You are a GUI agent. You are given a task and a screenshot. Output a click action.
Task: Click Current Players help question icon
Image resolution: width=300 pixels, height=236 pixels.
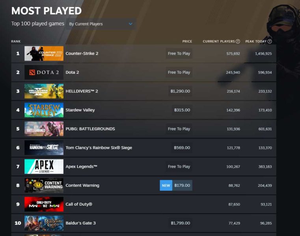tap(238, 41)
